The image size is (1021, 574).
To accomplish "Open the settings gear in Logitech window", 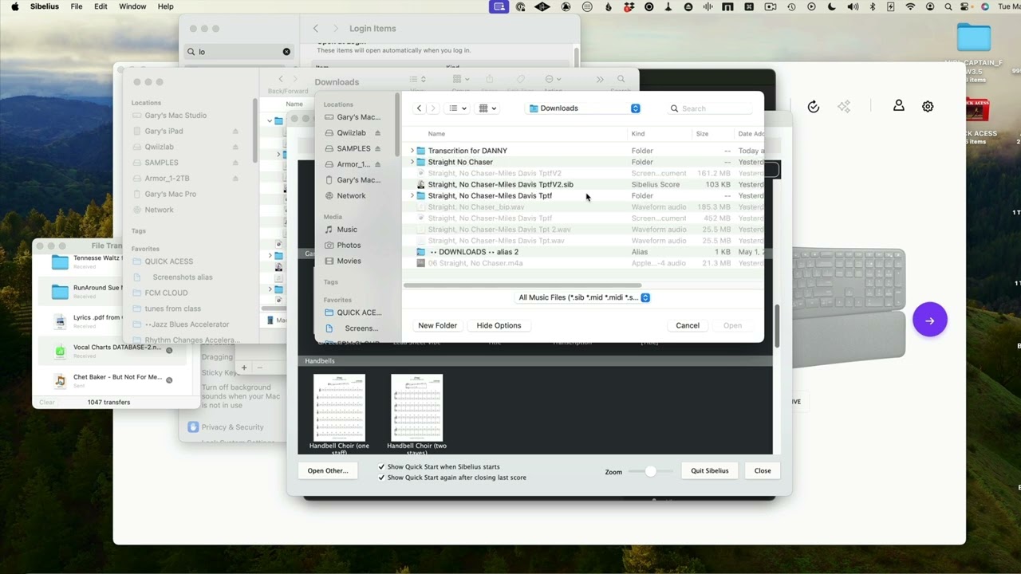I will [928, 106].
